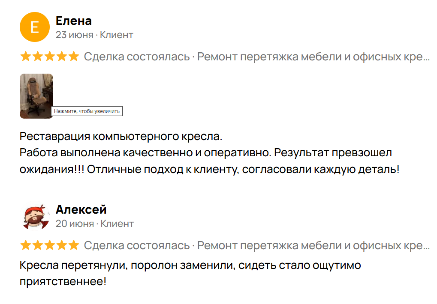Click the first star in Алексей's rating
437x304 pixels.
(x=26, y=245)
